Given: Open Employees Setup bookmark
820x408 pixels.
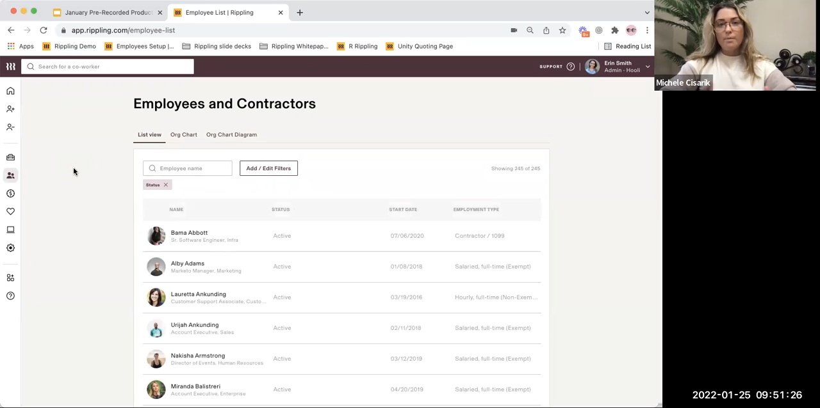Looking at the screenshot, I should pos(139,46).
